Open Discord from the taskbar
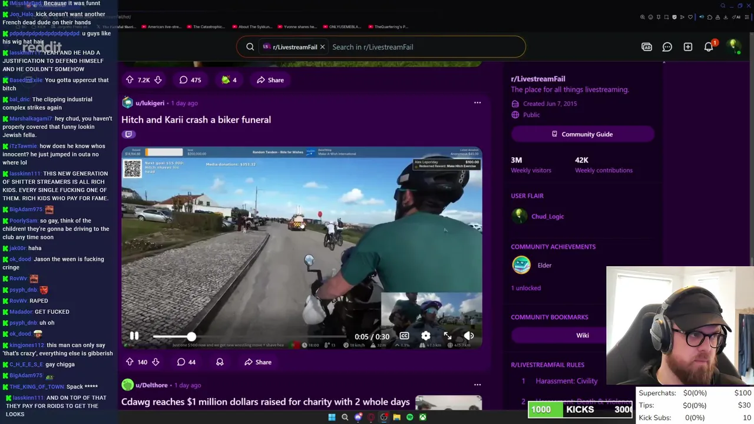This screenshot has width=754, height=424. tap(358, 418)
